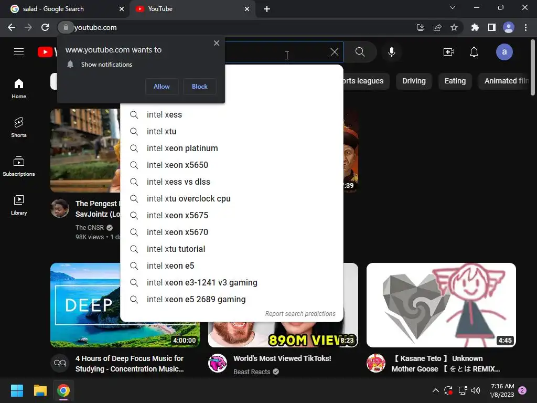Viewport: 537px width, 403px height.
Task: Open the Chrome profile avatar
Action: click(x=509, y=27)
